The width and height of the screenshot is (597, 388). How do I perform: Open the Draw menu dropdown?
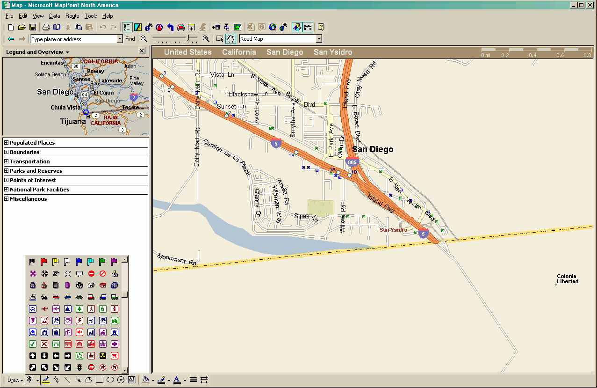click(x=15, y=380)
